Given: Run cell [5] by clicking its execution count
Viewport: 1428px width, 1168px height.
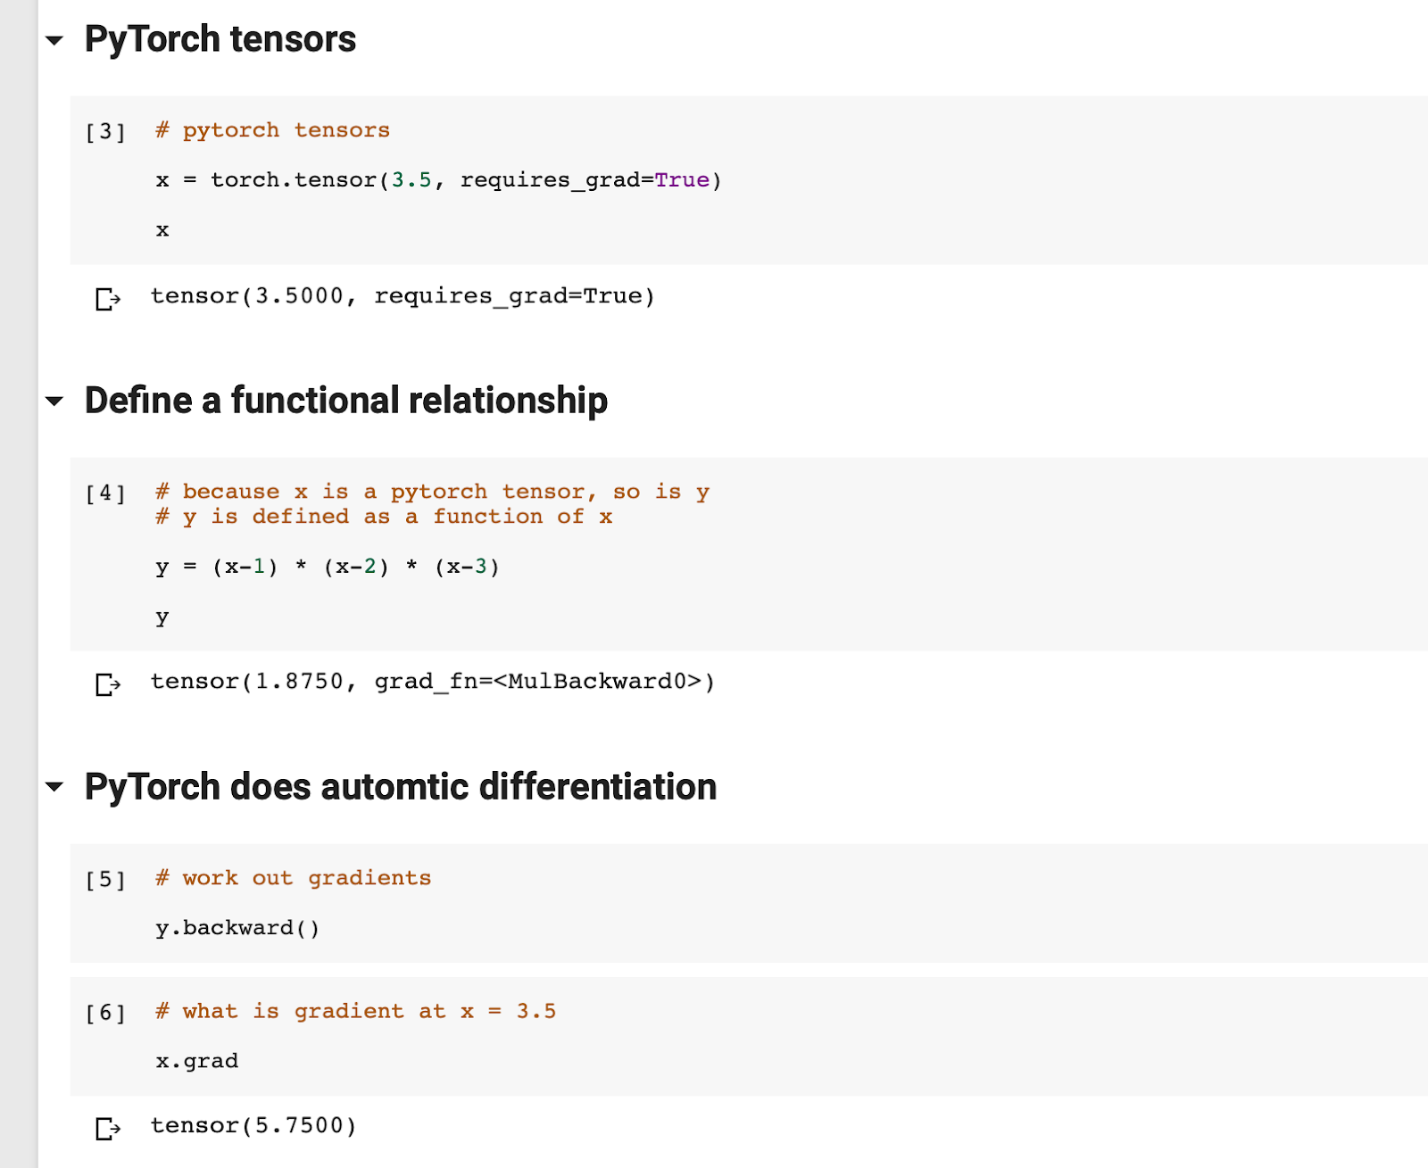Looking at the screenshot, I should [104, 878].
